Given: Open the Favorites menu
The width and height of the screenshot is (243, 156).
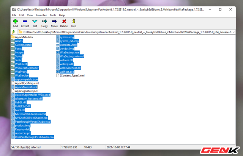Looking at the screenshot, I should [x=41, y=15].
